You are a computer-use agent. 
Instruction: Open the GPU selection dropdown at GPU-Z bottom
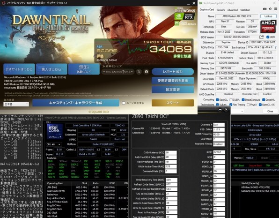coord(237,111)
